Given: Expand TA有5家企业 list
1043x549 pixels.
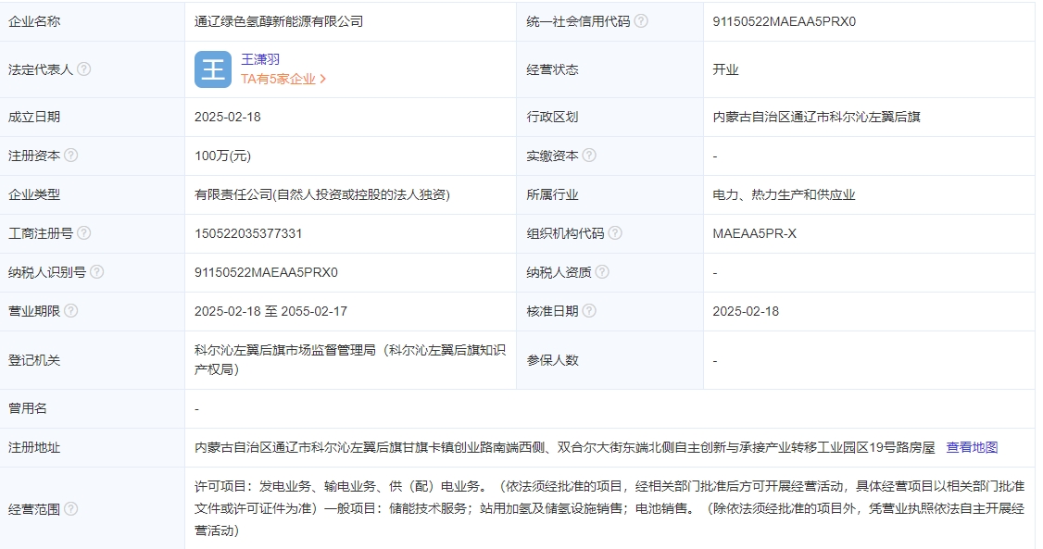Looking at the screenshot, I should [x=283, y=80].
